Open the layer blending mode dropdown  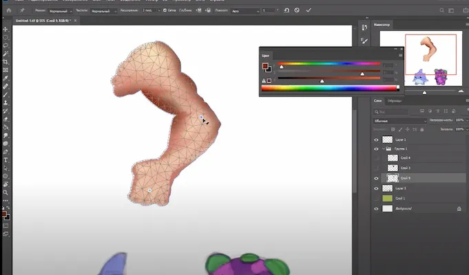click(x=399, y=120)
